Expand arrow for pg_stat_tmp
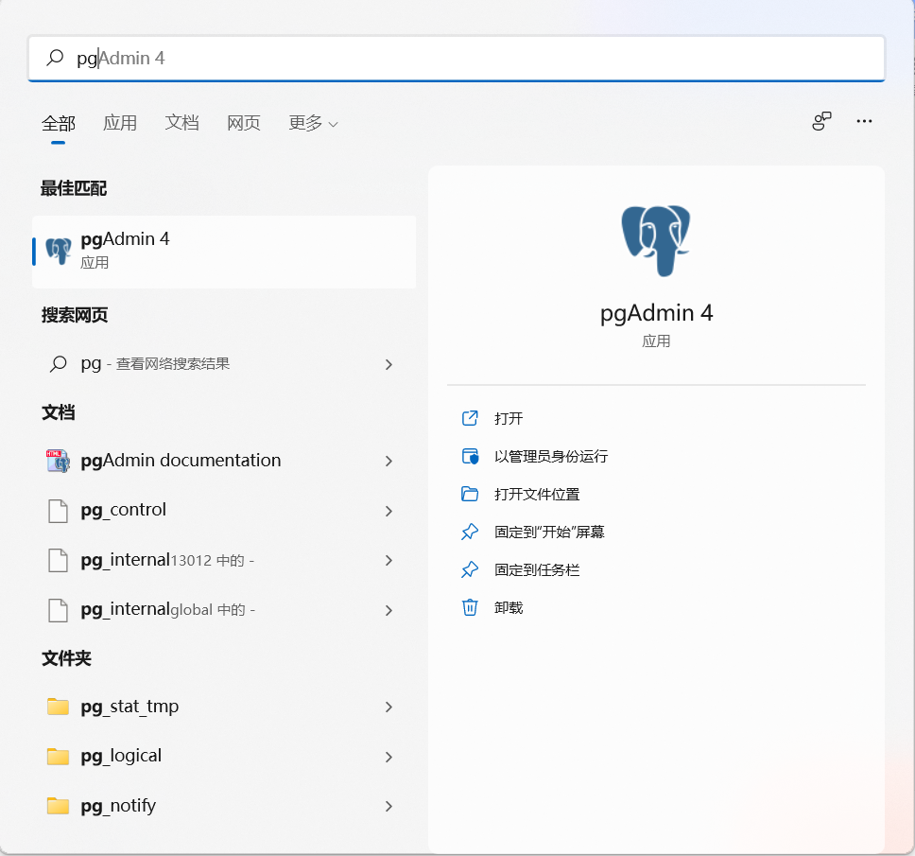 [x=388, y=708]
